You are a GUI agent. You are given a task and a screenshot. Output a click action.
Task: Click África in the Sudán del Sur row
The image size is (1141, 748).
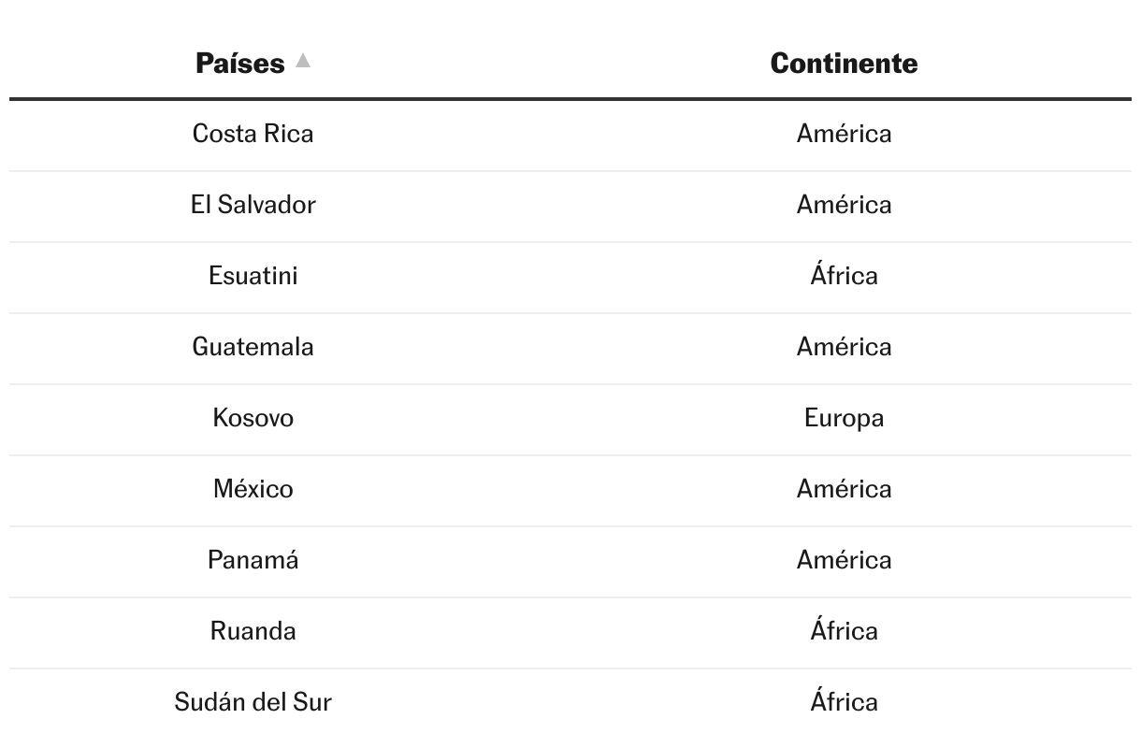point(844,702)
